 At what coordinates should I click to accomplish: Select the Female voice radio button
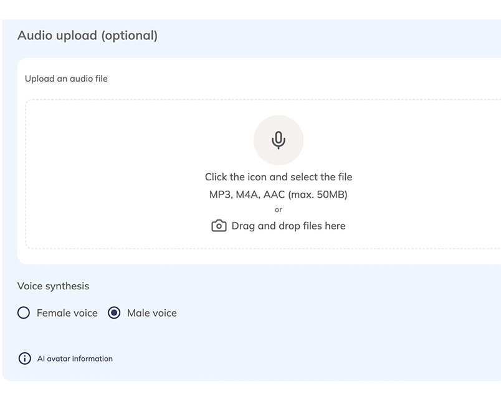24,313
